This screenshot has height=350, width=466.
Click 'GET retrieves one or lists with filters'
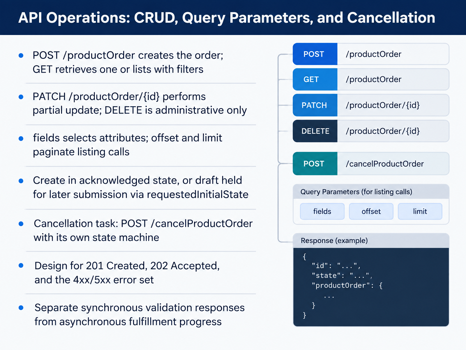tap(118, 69)
